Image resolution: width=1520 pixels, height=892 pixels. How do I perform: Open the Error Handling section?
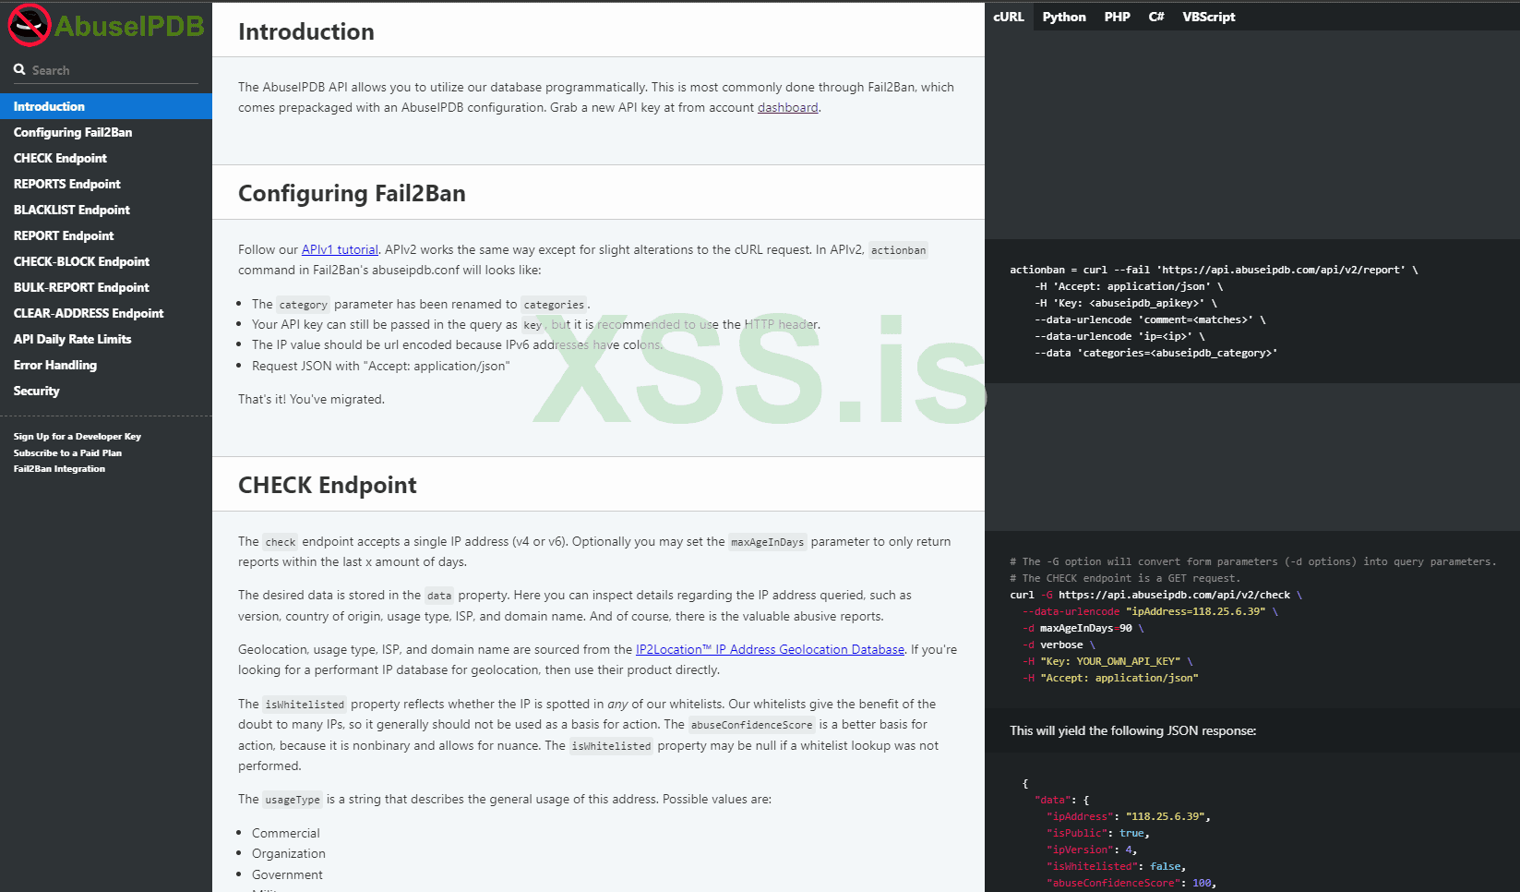tap(54, 365)
